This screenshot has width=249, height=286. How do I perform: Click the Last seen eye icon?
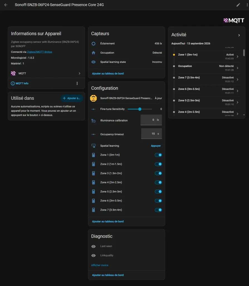click(94, 246)
